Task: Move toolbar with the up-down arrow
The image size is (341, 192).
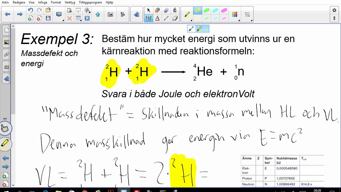Action: point(334,18)
